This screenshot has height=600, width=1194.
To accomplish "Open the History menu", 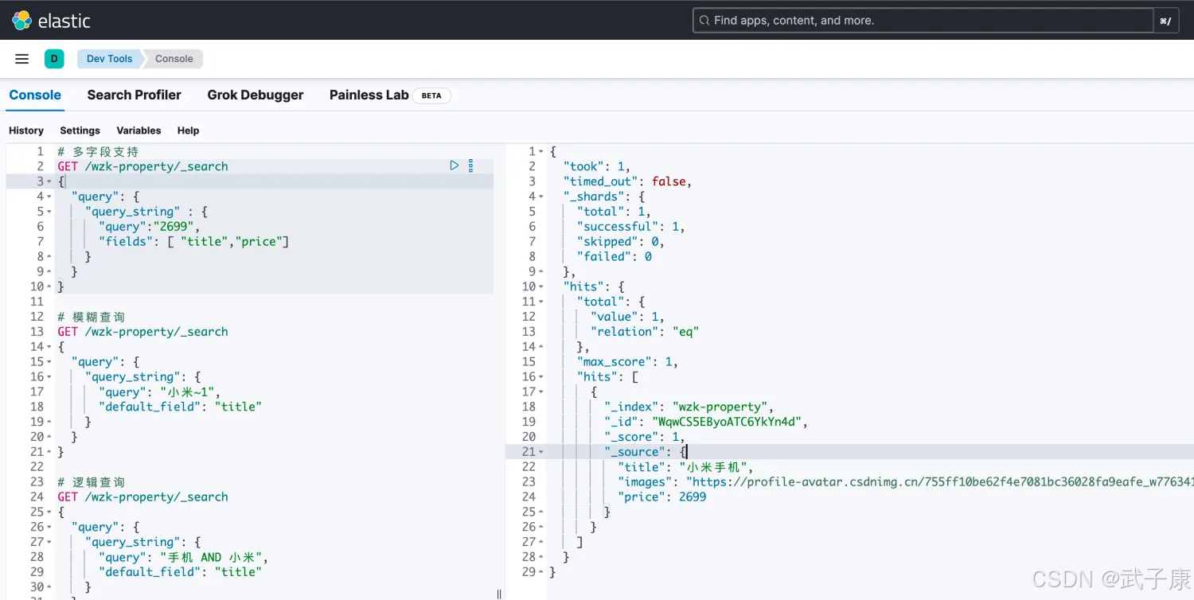I will (26, 131).
